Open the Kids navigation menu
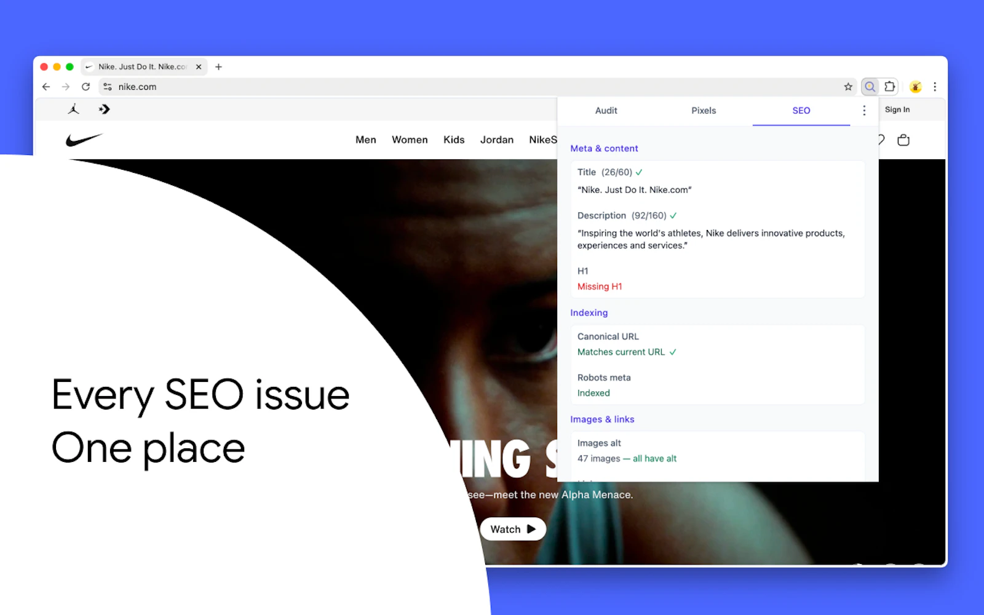Image resolution: width=984 pixels, height=615 pixels. pyautogui.click(x=454, y=140)
